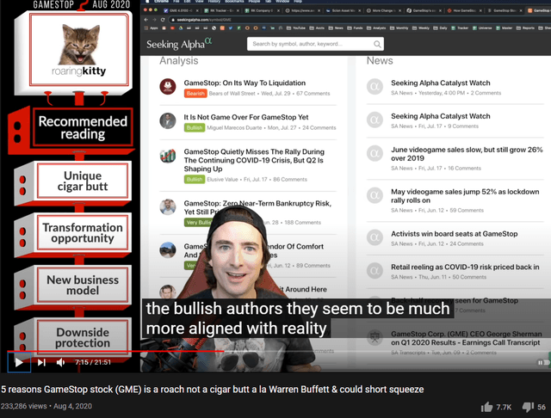Click the seekingalpha.com address bar
551x418 pixels.
(358, 20)
